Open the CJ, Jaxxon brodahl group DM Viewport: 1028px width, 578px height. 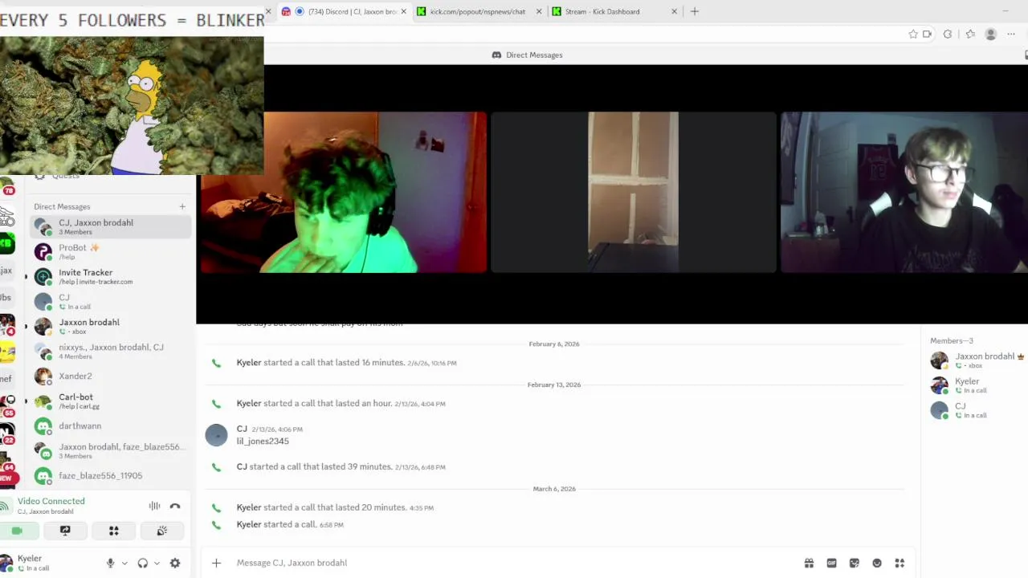[x=111, y=227]
